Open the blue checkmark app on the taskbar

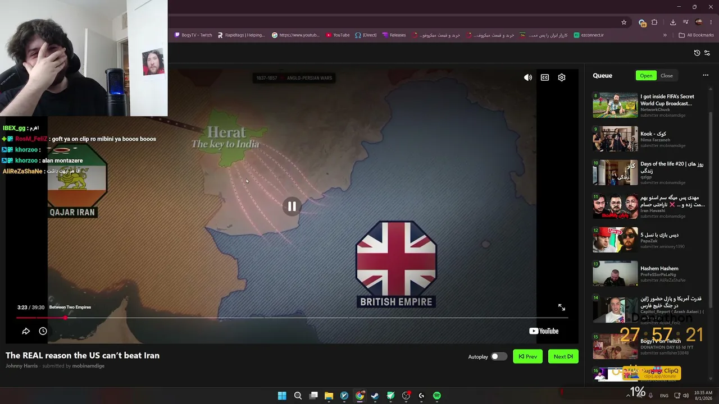[x=344, y=396]
